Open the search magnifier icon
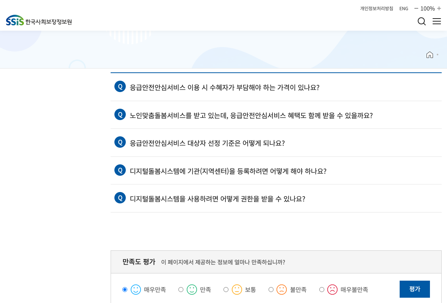Image resolution: width=447 pixels, height=303 pixels. point(422,21)
